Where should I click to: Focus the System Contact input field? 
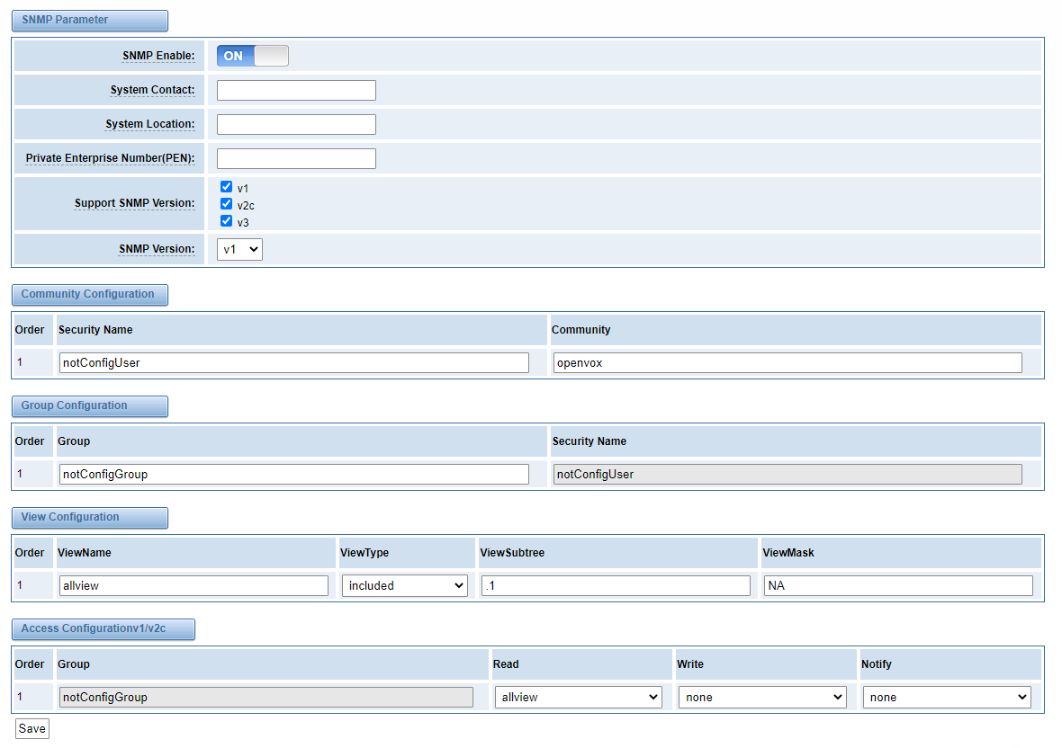coord(296,90)
